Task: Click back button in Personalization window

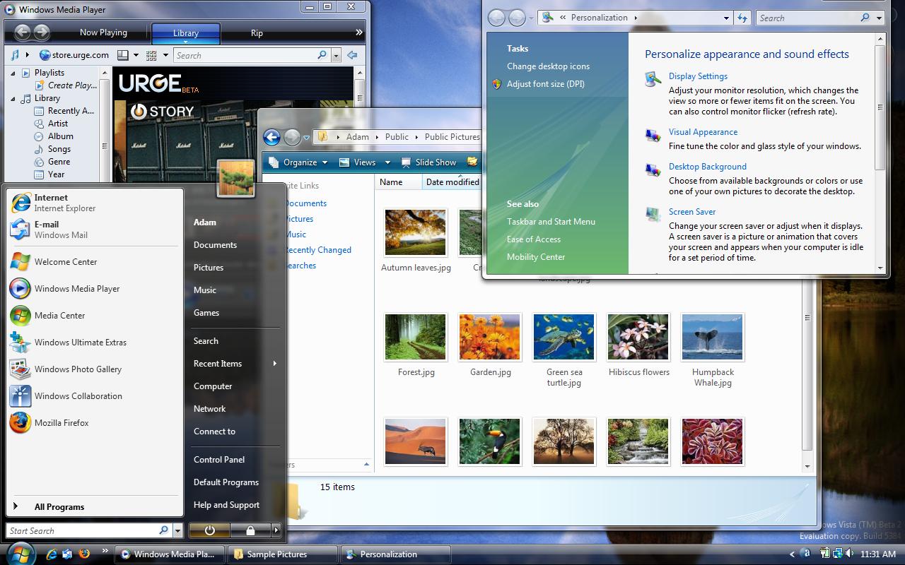Action: pos(497,18)
